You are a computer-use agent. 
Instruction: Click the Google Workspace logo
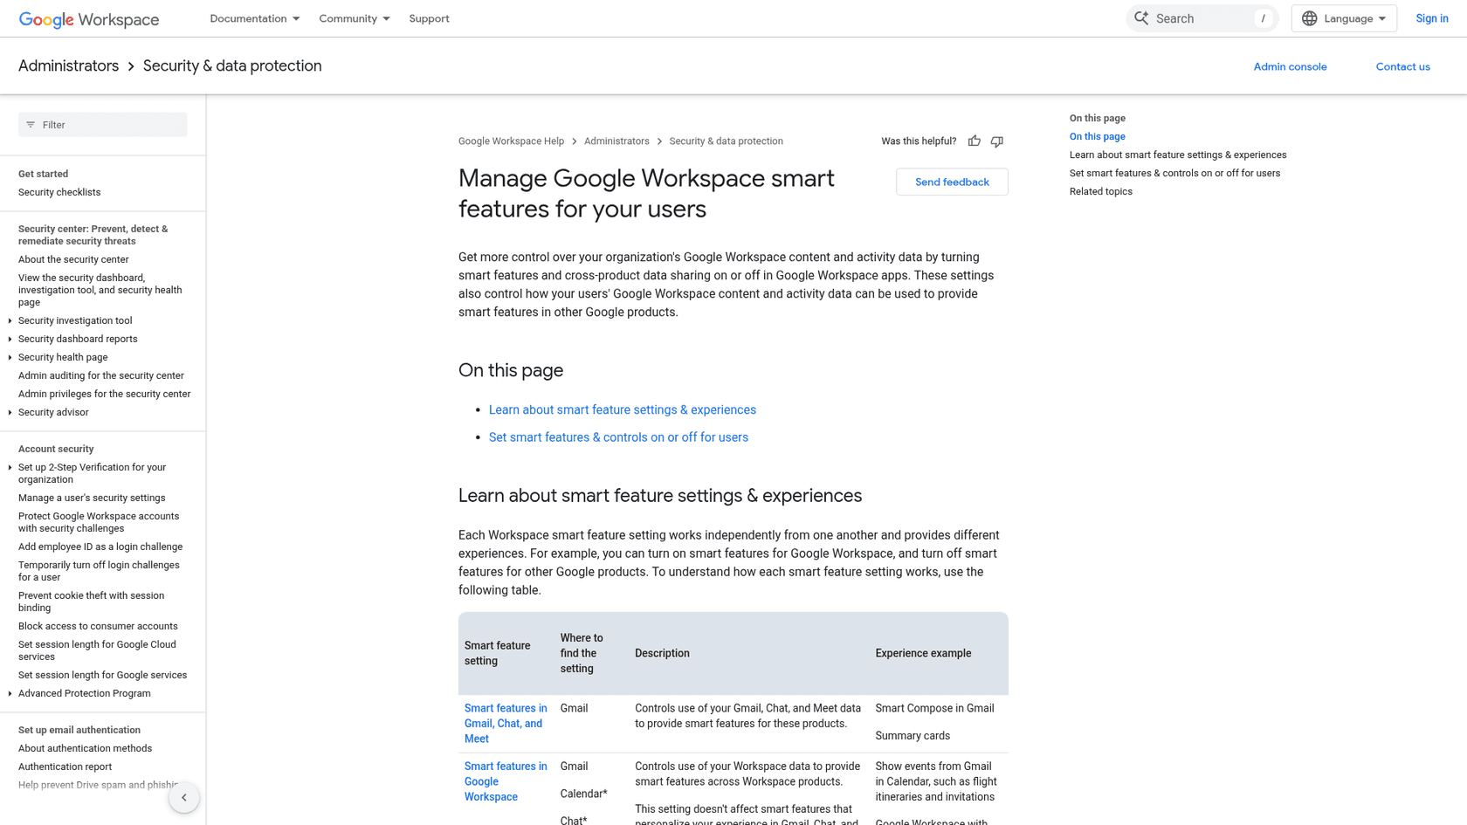tap(89, 19)
